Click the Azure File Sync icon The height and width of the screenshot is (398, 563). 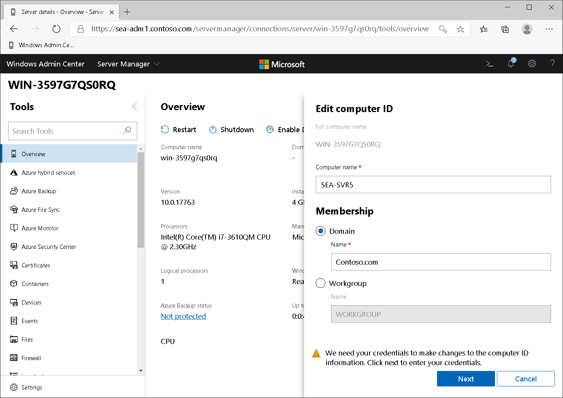tap(14, 210)
